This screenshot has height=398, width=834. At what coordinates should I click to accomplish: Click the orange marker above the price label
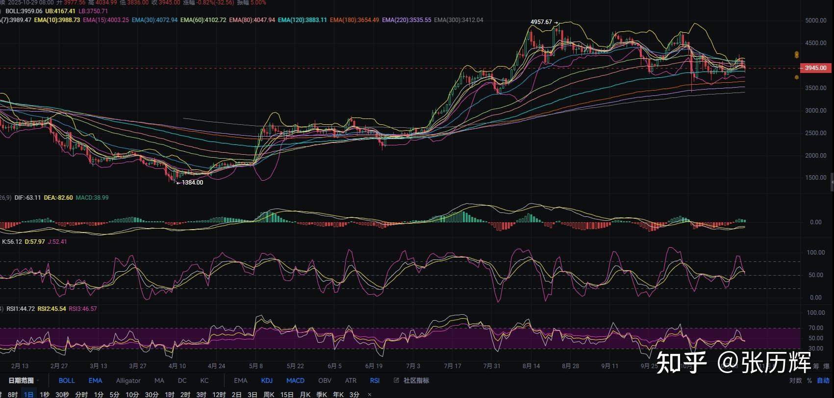pos(797,55)
